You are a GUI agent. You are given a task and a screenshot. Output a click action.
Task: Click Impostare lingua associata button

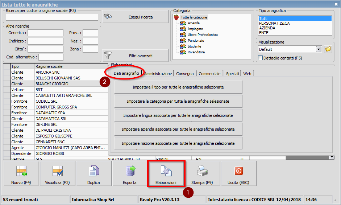click(178, 115)
